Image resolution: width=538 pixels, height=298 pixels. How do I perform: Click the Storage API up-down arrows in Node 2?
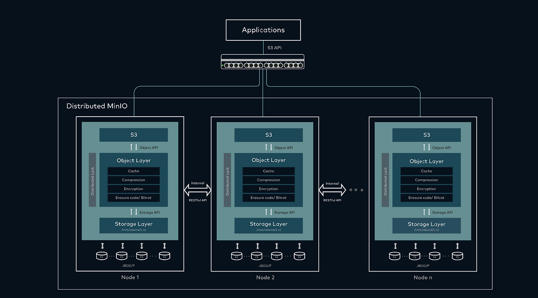click(268, 212)
